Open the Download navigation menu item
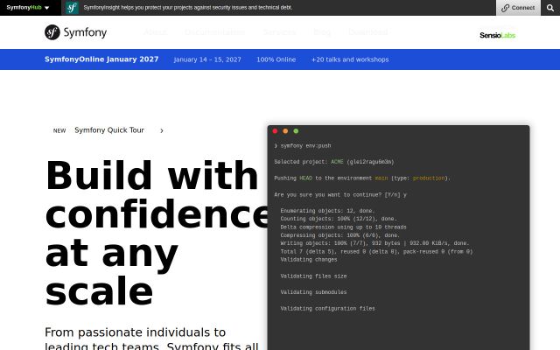 tap(368, 32)
